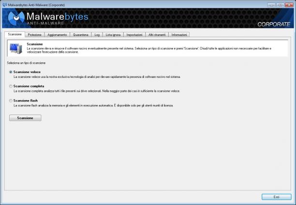
Task: Switch to the Informazioni tab
Action: click(x=179, y=35)
